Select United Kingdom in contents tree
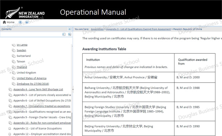Viewport: 222px width, 136px height. tap(26, 73)
